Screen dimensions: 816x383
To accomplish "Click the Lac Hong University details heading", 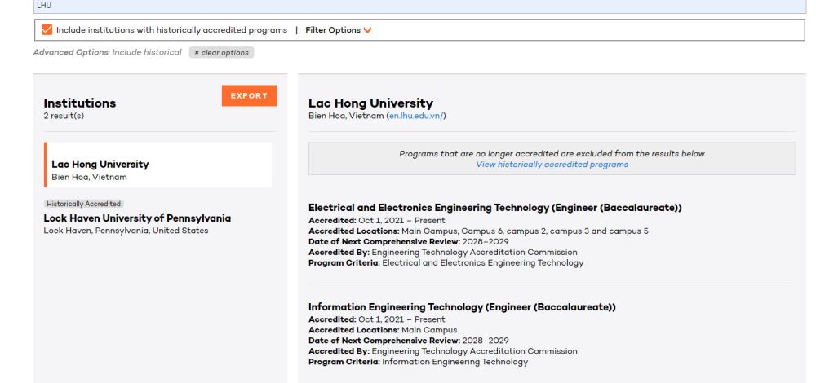I will pyautogui.click(x=370, y=103).
